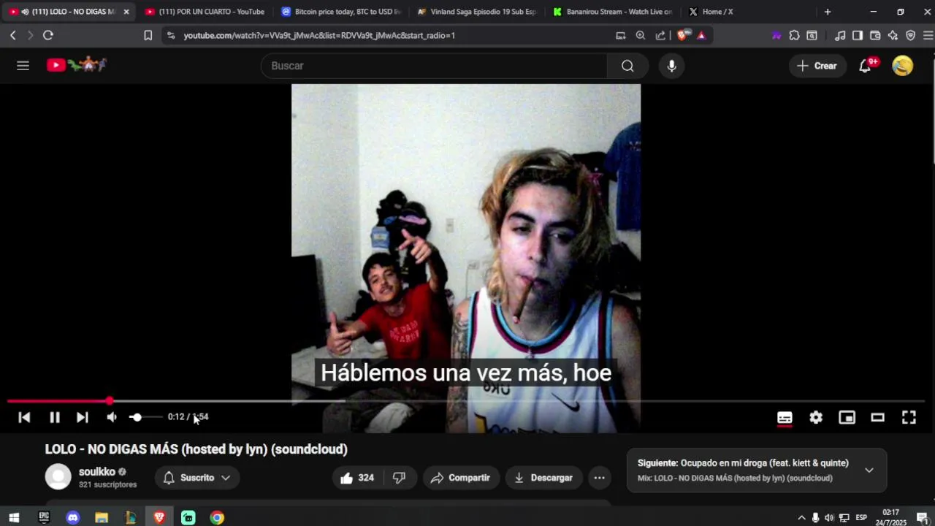
Task: Like the video with 324 likes
Action: (x=357, y=478)
